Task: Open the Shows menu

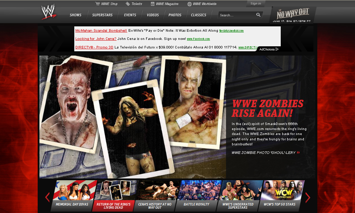Action: coord(75,15)
